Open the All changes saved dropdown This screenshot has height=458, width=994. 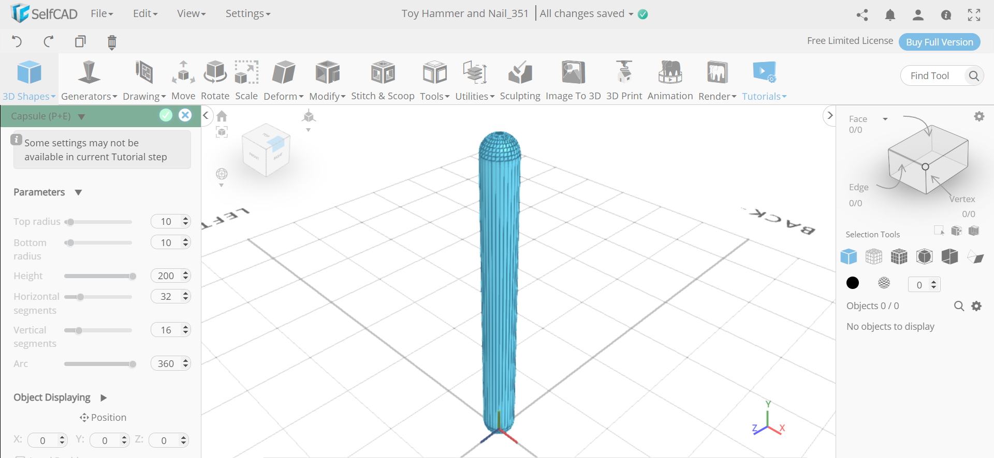pos(587,13)
